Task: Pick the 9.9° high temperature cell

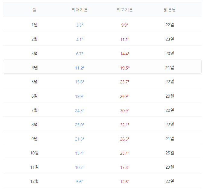Action: click(125, 25)
